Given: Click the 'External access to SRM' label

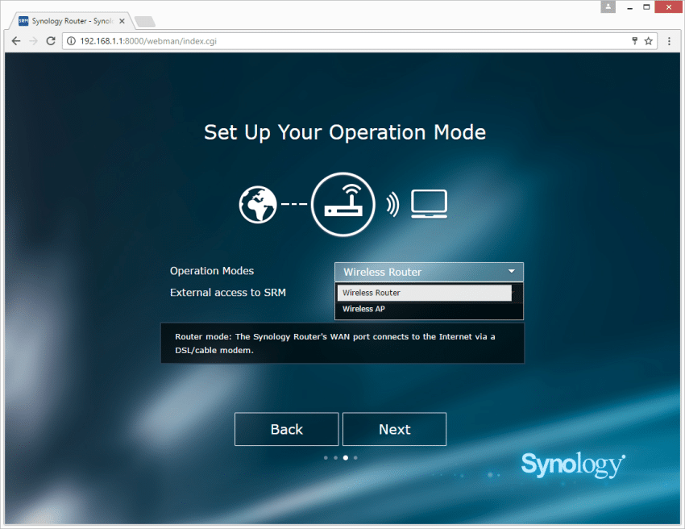Looking at the screenshot, I should (x=228, y=293).
